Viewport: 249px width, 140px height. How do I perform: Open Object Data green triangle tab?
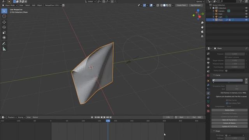(208, 101)
